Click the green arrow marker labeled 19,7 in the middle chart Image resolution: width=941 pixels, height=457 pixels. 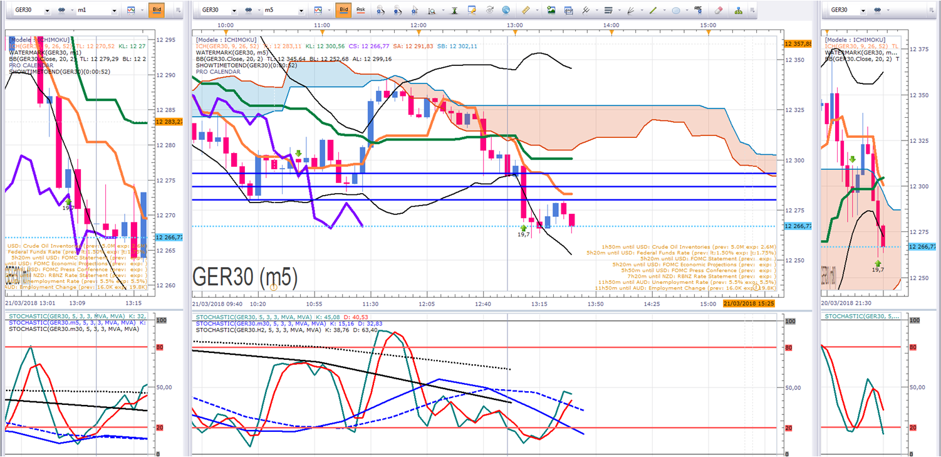click(524, 229)
